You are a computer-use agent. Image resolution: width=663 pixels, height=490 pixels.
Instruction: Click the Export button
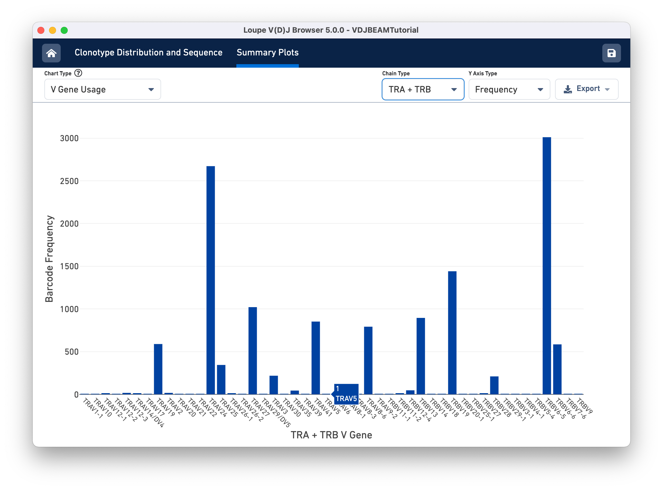[587, 89]
